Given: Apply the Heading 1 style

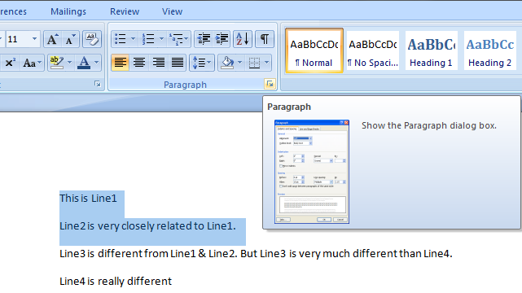Looking at the screenshot, I should [431, 51].
